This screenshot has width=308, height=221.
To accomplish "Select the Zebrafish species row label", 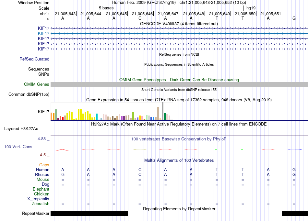I will (x=41, y=204).
